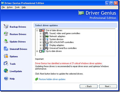Screen dimensions: 120x92
Task: Expand the Network adapters node
Action: (41, 36)
